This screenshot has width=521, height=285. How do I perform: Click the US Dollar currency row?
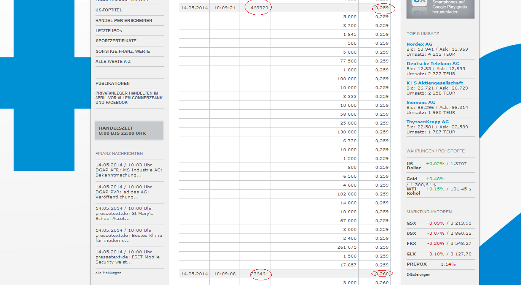tap(440, 166)
